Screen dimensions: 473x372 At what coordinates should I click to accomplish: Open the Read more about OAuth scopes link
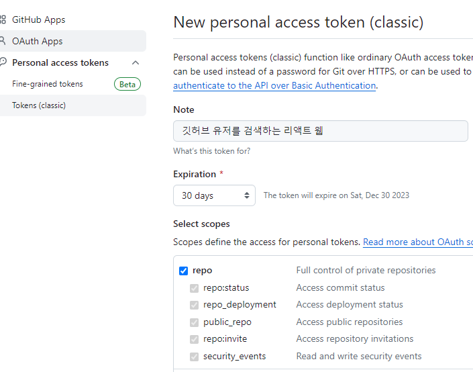(x=417, y=242)
